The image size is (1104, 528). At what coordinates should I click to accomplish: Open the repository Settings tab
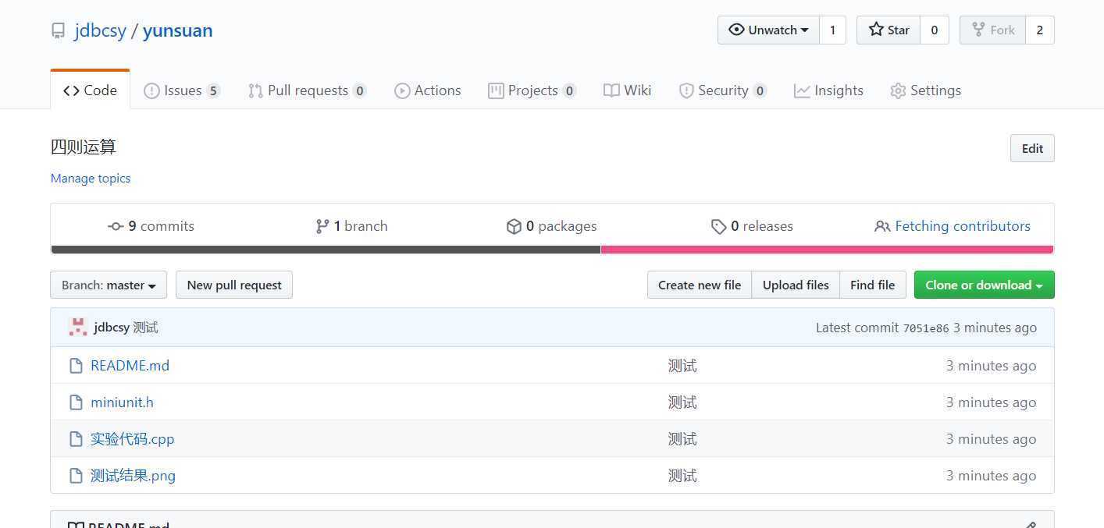pos(925,90)
